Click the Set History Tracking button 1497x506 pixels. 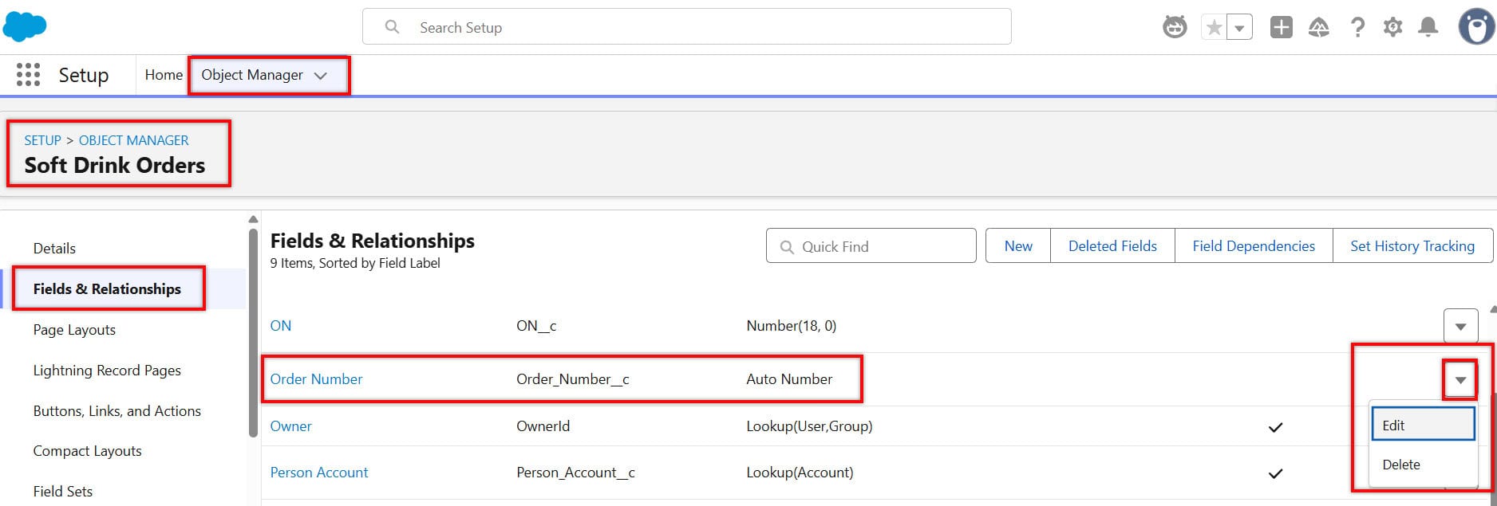click(x=1412, y=246)
